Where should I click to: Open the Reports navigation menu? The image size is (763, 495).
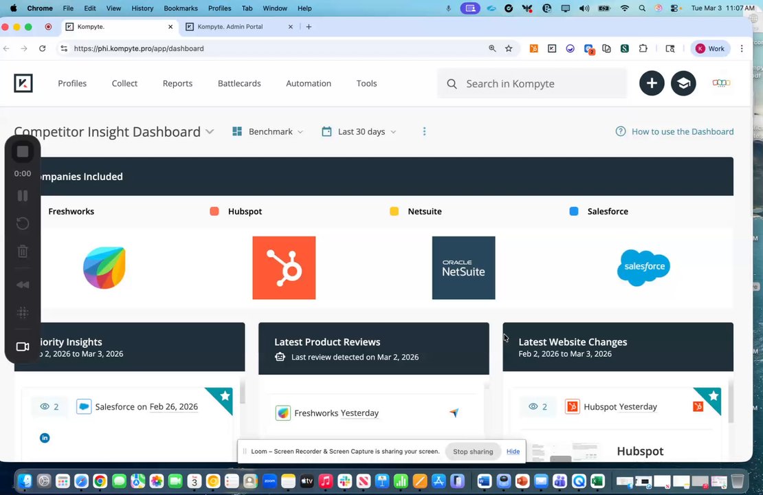point(177,83)
